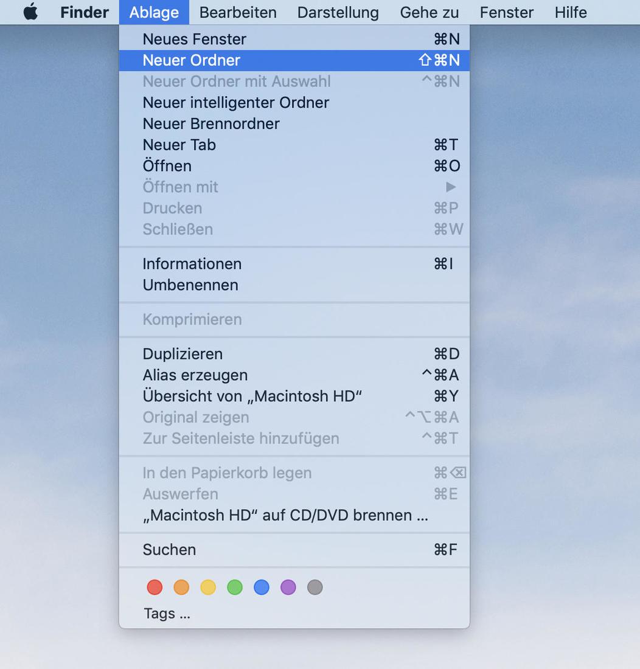Open the Darstellung menu

tap(338, 12)
